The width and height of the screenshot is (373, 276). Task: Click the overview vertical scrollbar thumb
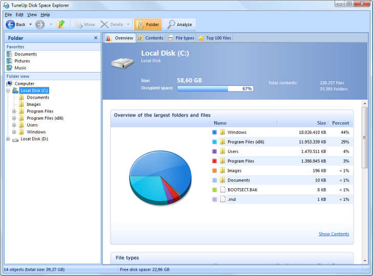(364, 137)
